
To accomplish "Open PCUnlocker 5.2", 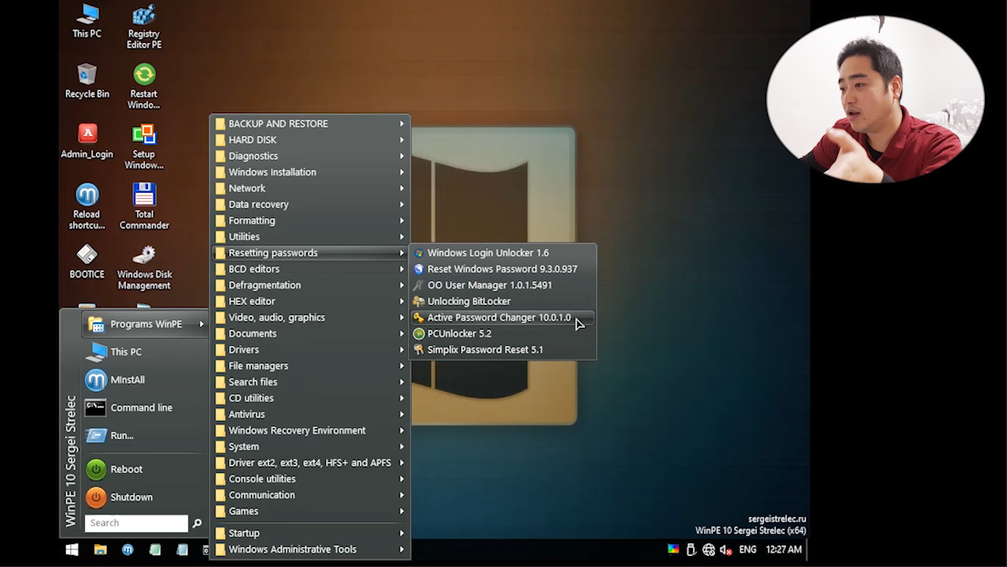I will point(503,333).
